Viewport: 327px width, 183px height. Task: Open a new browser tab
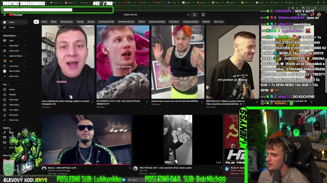301,3
